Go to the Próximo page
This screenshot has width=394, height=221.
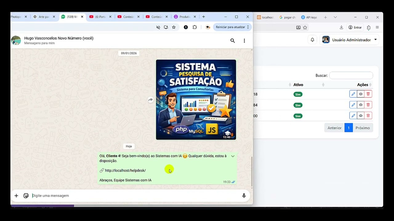click(x=363, y=128)
